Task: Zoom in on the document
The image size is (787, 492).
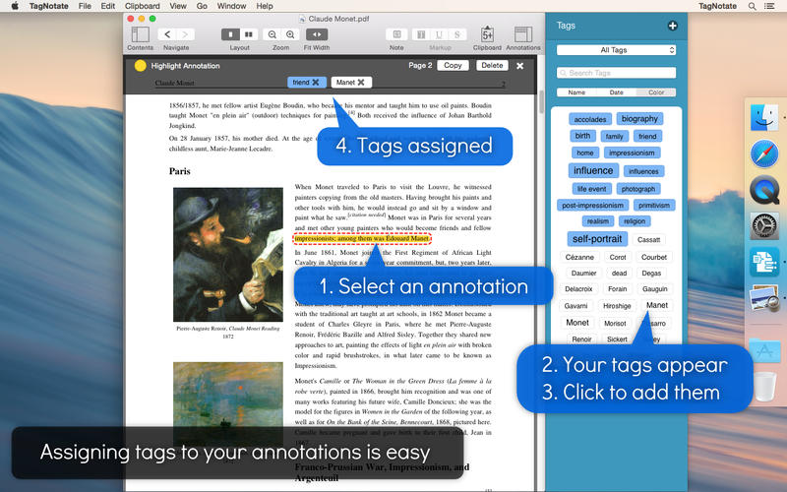Action: tap(290, 34)
